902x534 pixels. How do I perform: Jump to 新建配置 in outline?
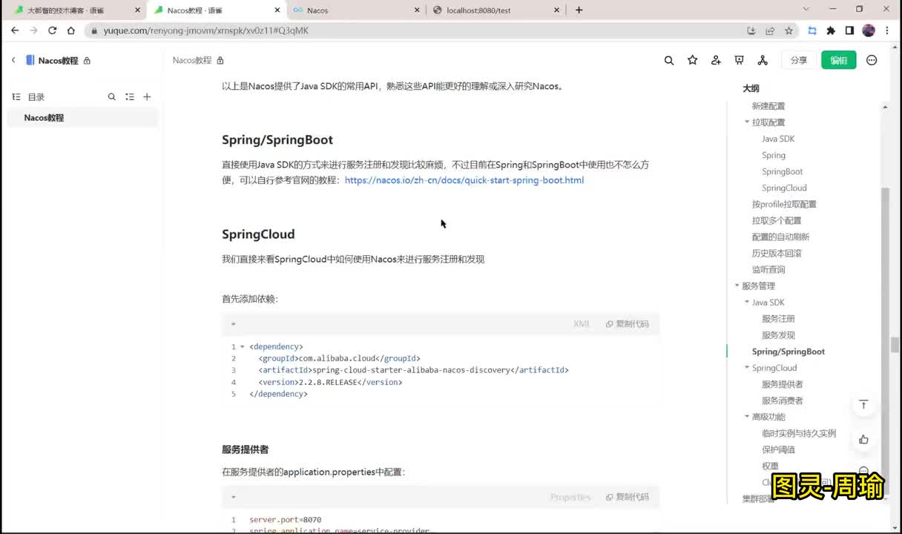[x=768, y=106]
